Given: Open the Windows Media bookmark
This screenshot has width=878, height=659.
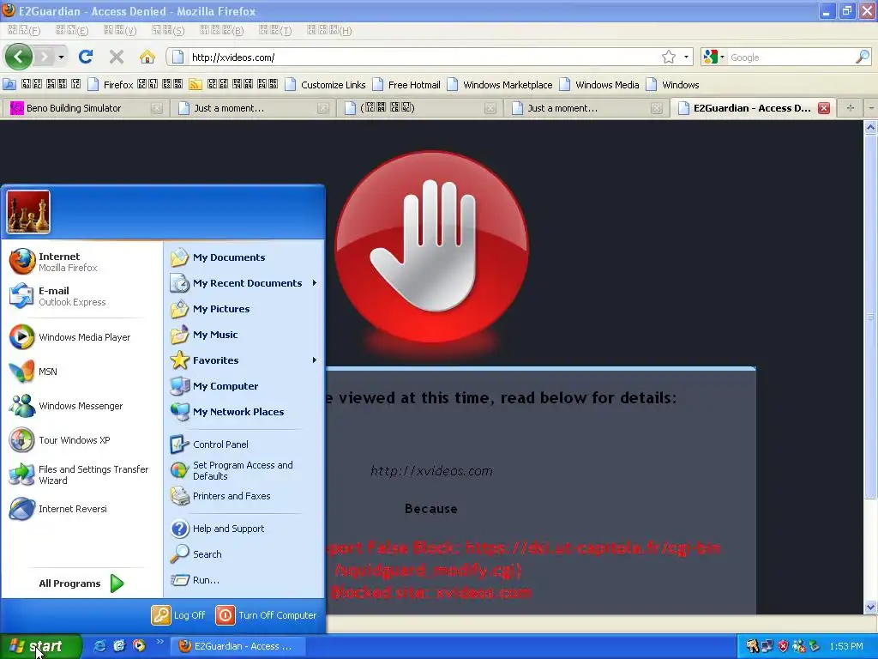Looking at the screenshot, I should click(x=599, y=85).
